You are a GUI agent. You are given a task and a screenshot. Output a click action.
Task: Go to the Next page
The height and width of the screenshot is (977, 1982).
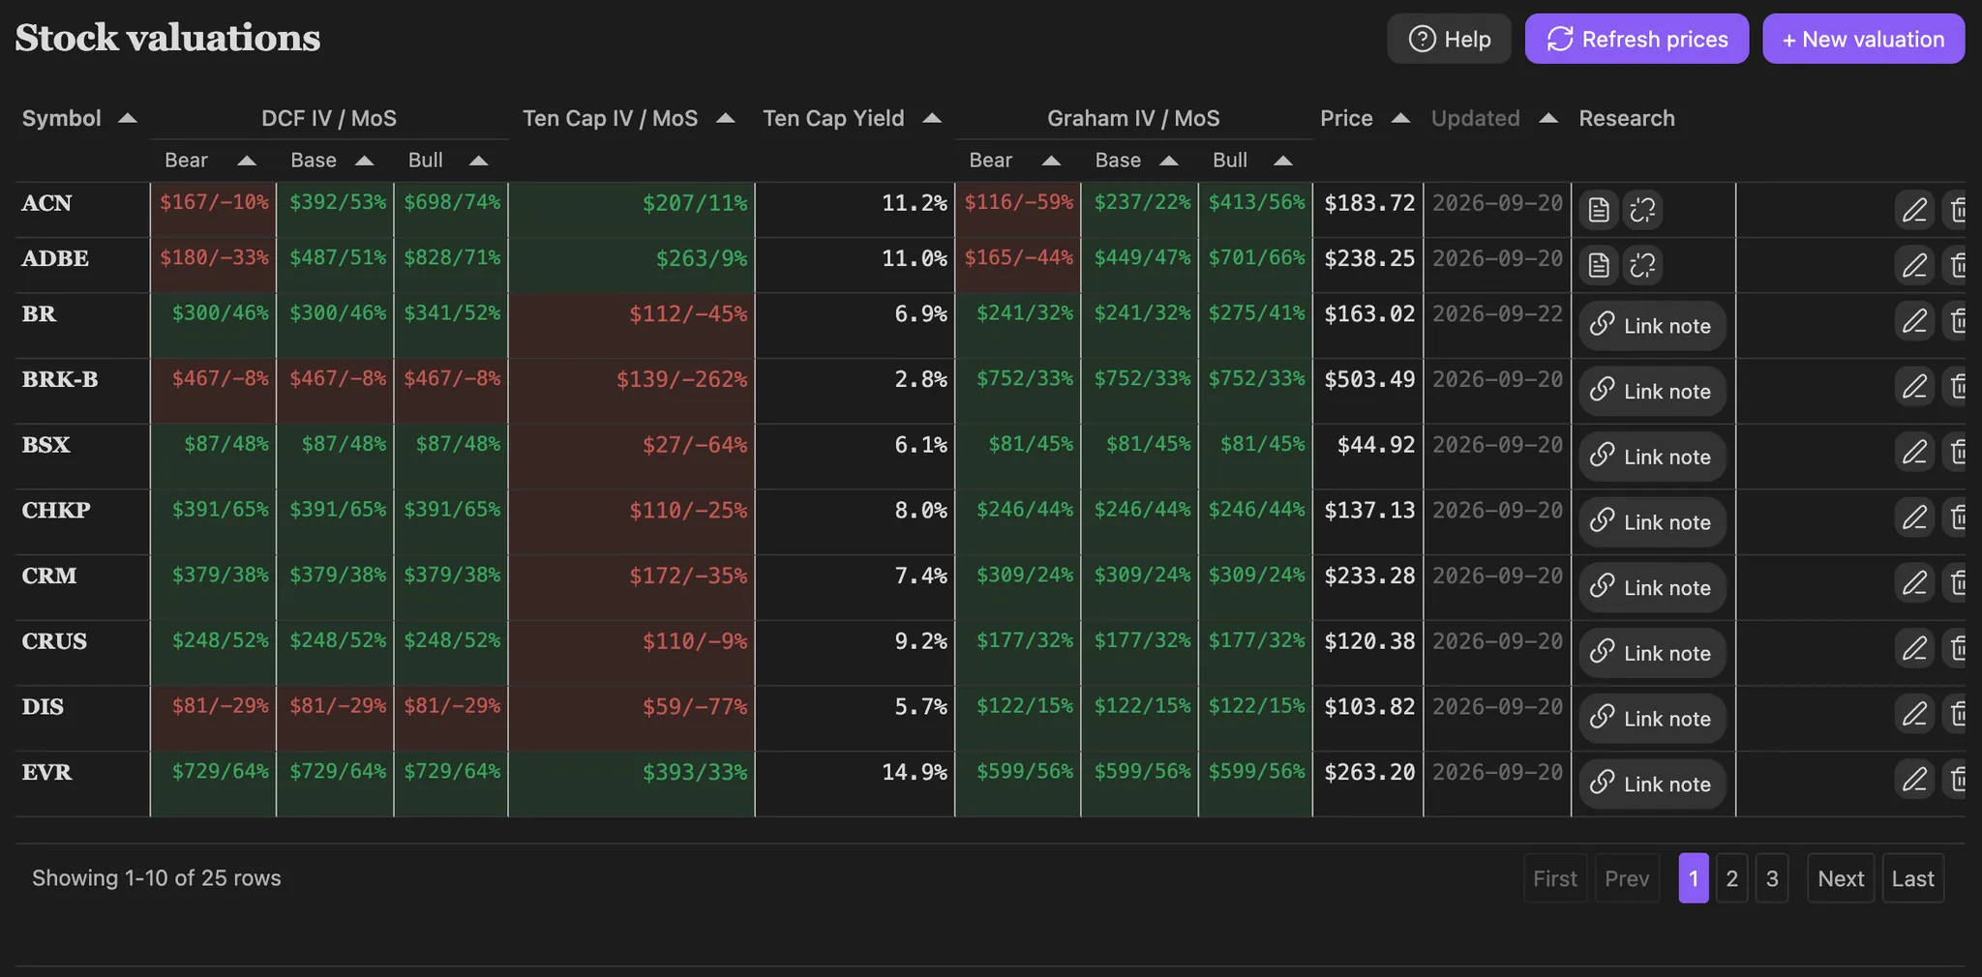pos(1841,878)
